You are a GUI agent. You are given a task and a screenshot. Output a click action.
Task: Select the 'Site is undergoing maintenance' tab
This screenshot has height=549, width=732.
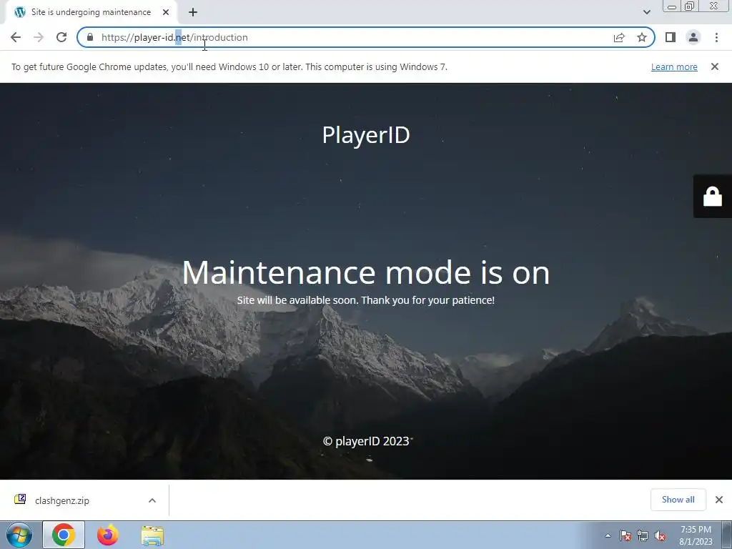click(91, 12)
